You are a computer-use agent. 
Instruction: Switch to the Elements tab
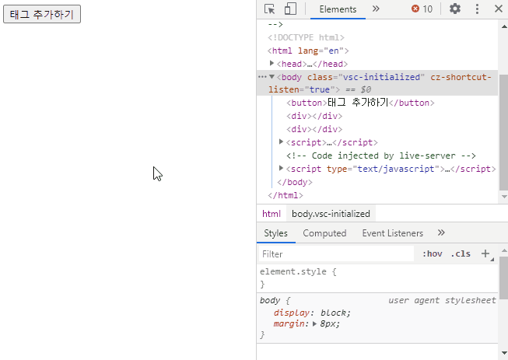click(x=338, y=9)
